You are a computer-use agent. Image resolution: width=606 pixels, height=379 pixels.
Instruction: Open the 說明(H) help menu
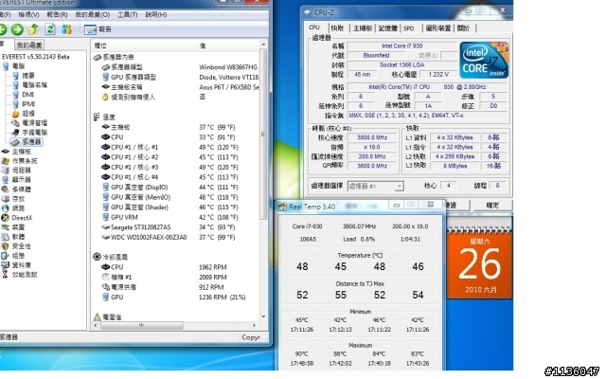pyautogui.click(x=156, y=15)
